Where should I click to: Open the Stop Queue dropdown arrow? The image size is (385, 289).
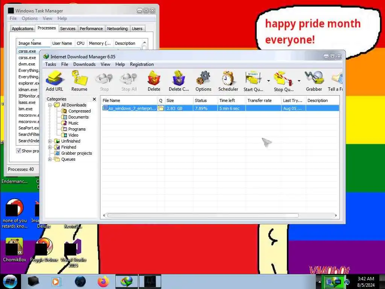(299, 81)
